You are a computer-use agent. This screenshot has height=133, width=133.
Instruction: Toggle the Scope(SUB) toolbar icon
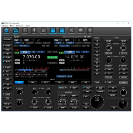[x=62, y=30]
